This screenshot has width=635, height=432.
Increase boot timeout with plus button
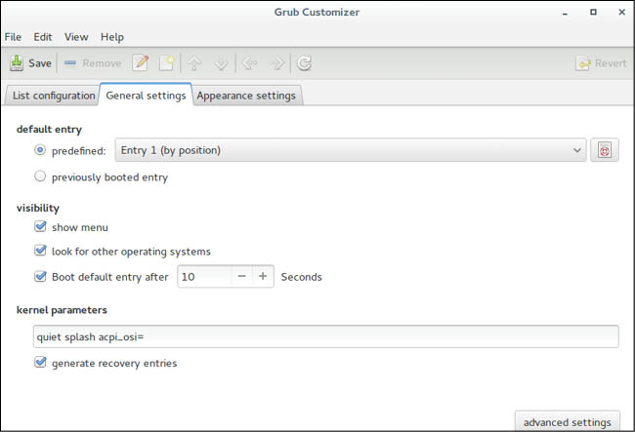263,276
